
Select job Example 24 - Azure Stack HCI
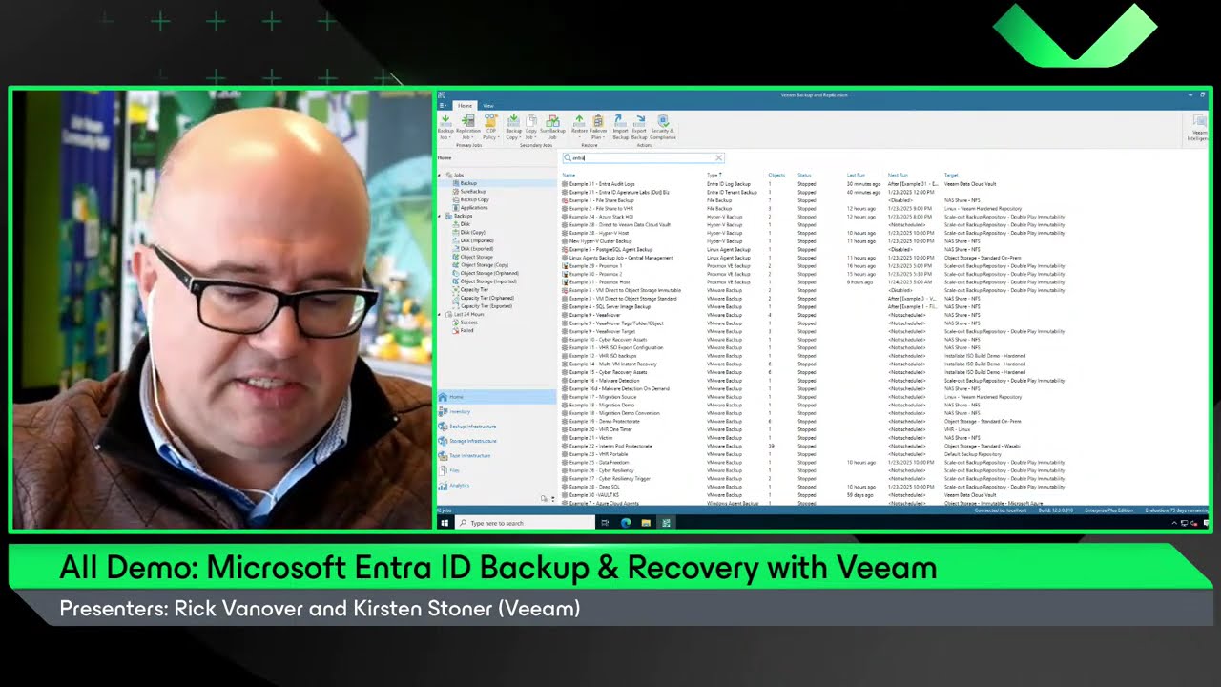click(x=597, y=217)
